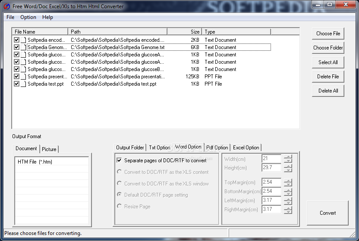The width and height of the screenshot is (359, 241).
Task: Click the app icon in the title bar
Action: [6, 6]
